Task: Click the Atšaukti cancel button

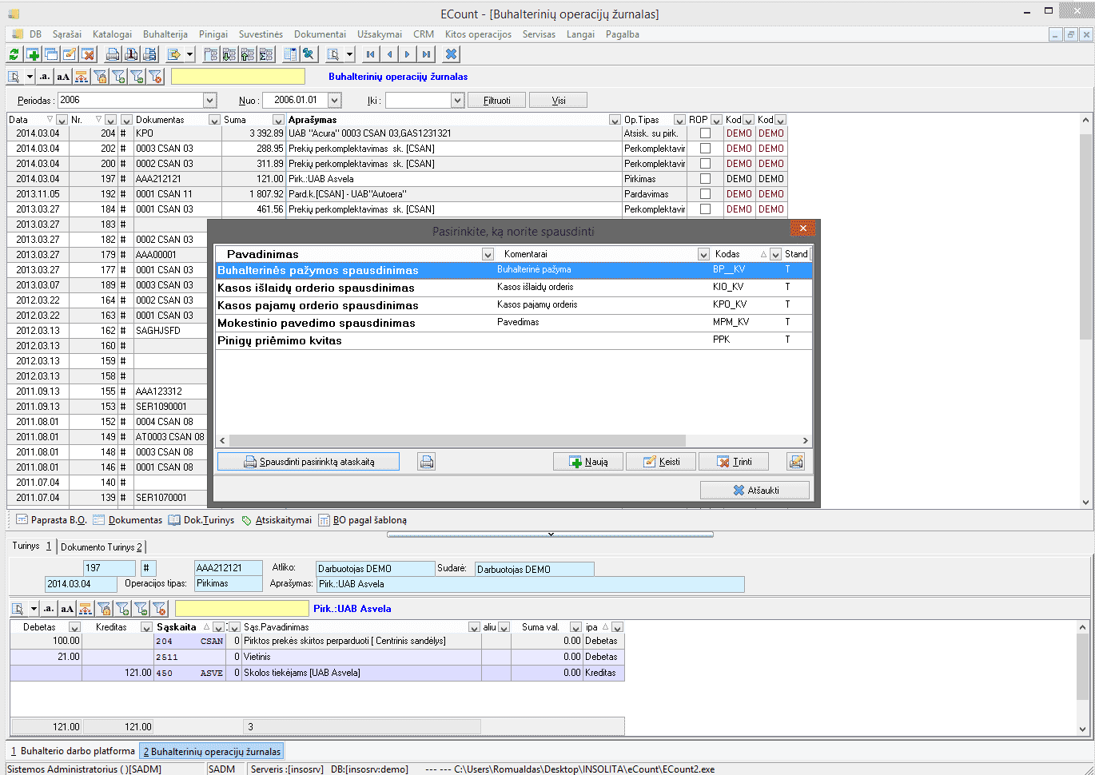Action: pos(755,491)
